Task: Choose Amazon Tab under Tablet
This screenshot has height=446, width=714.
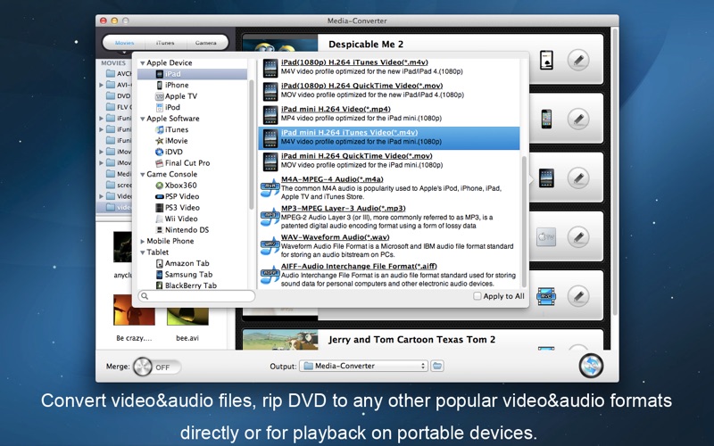Action: pos(183,263)
